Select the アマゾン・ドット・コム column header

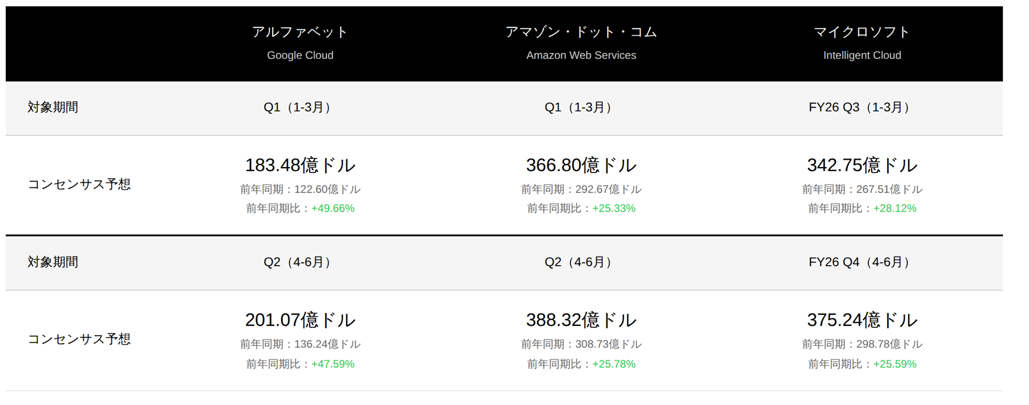581,32
